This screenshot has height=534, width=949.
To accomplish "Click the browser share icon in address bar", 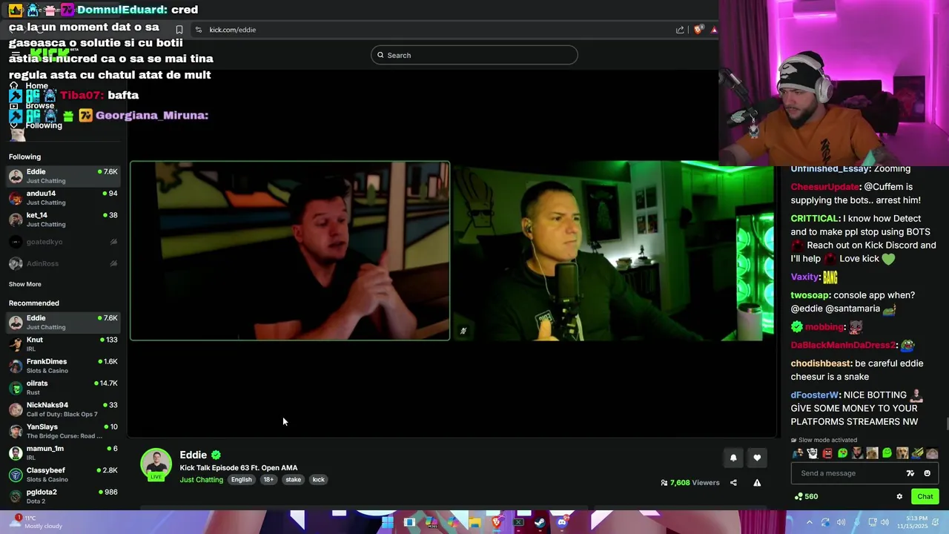I will (x=680, y=30).
